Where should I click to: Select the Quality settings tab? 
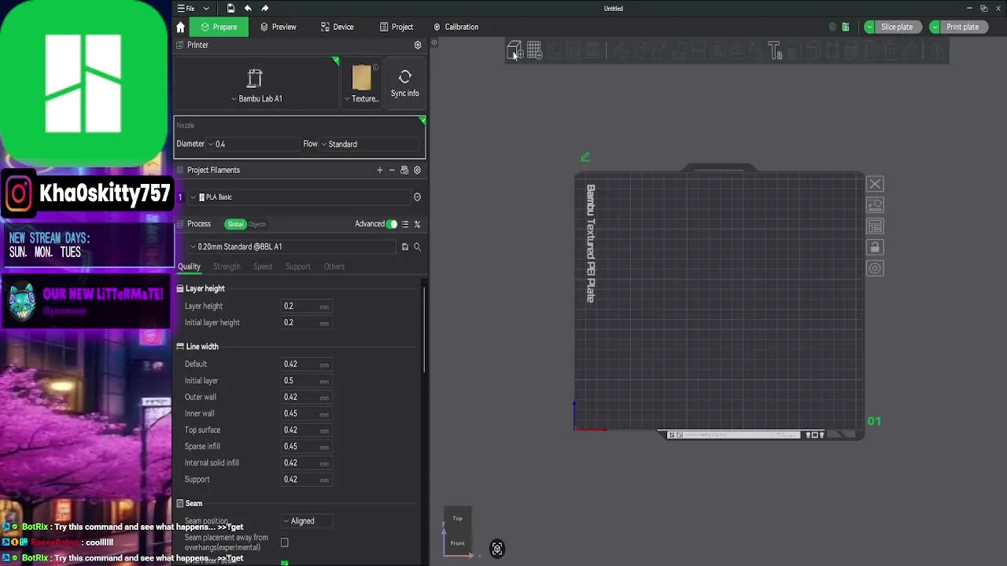pos(189,266)
